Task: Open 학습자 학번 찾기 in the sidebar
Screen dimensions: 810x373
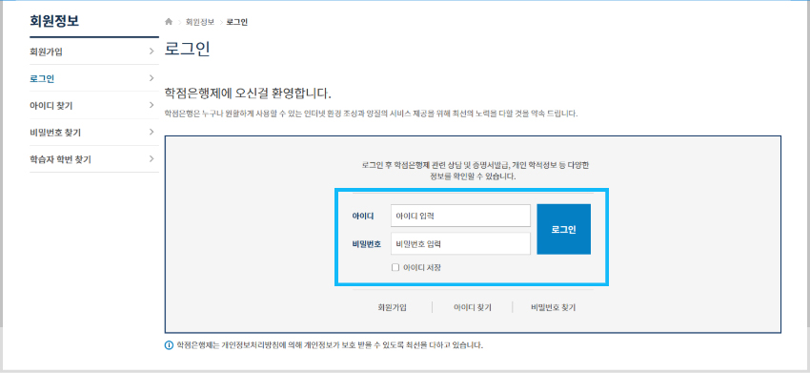Action: pos(94,159)
